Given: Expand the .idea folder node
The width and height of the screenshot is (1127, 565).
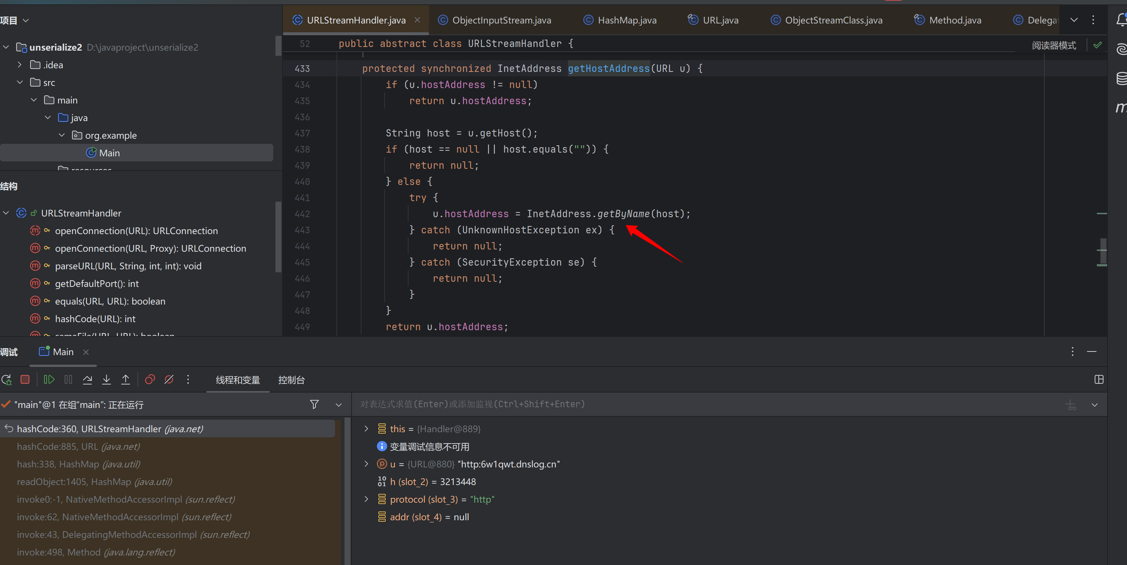Looking at the screenshot, I should click(20, 65).
